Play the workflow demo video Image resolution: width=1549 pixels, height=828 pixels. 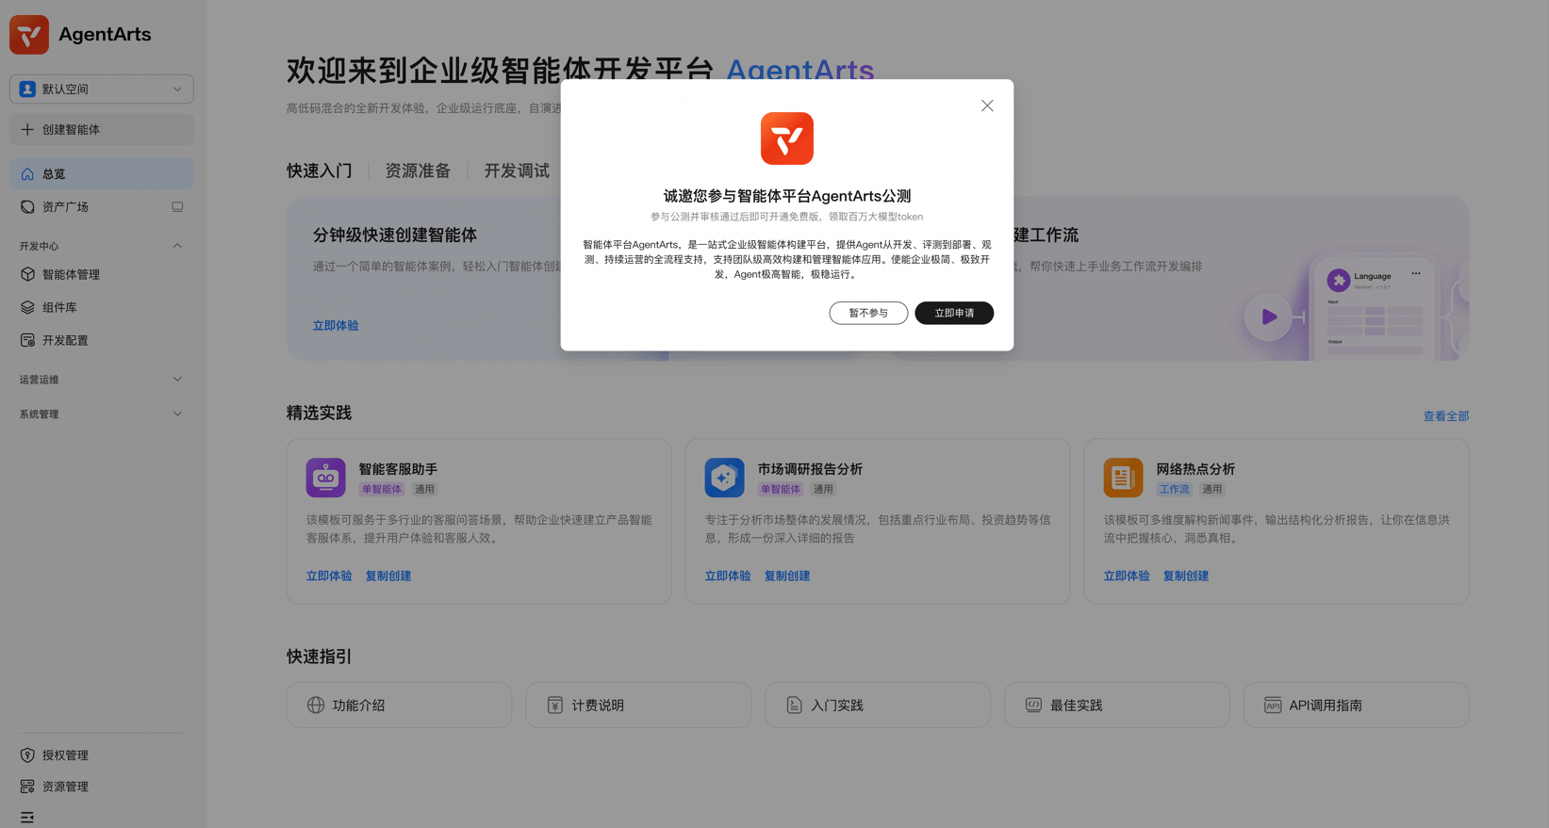click(1269, 317)
